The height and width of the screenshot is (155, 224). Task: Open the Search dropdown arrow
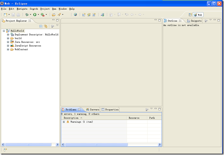(62, 15)
